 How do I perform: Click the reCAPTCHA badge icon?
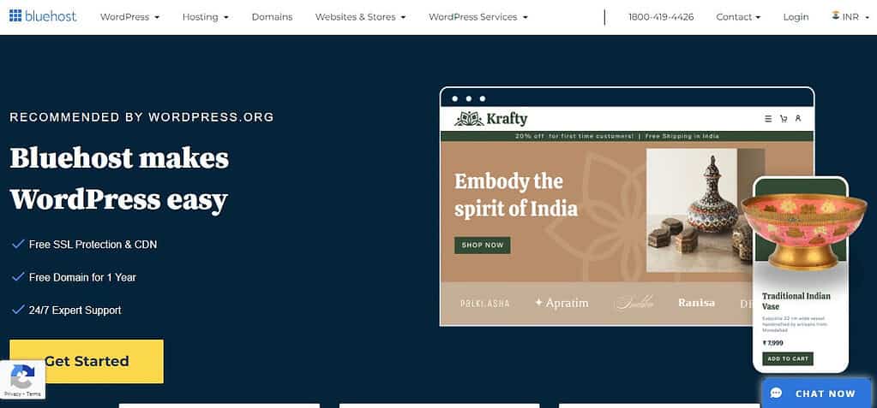(x=21, y=376)
